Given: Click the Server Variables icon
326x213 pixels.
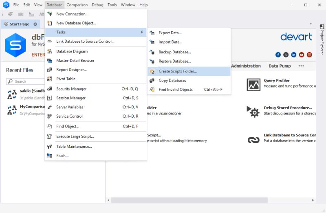Looking at the screenshot, I should pyautogui.click(x=49, y=107).
